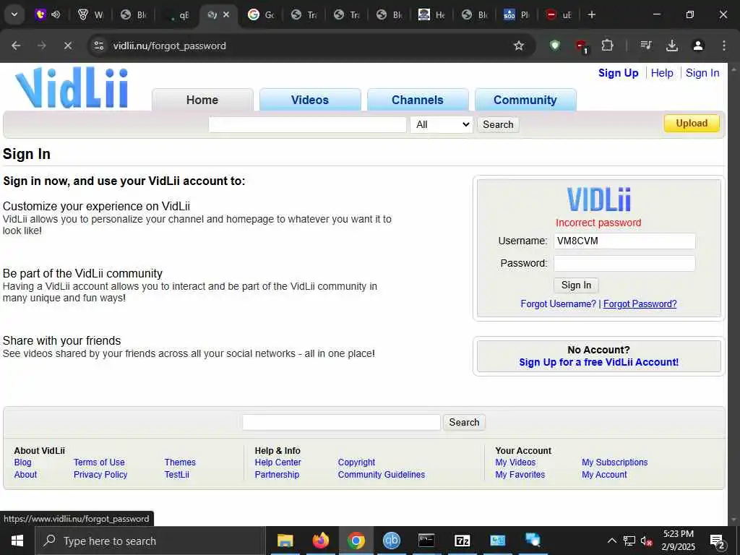Viewport: 740px width, 555px height.
Task: Switch to the Google tab
Action: point(261,14)
